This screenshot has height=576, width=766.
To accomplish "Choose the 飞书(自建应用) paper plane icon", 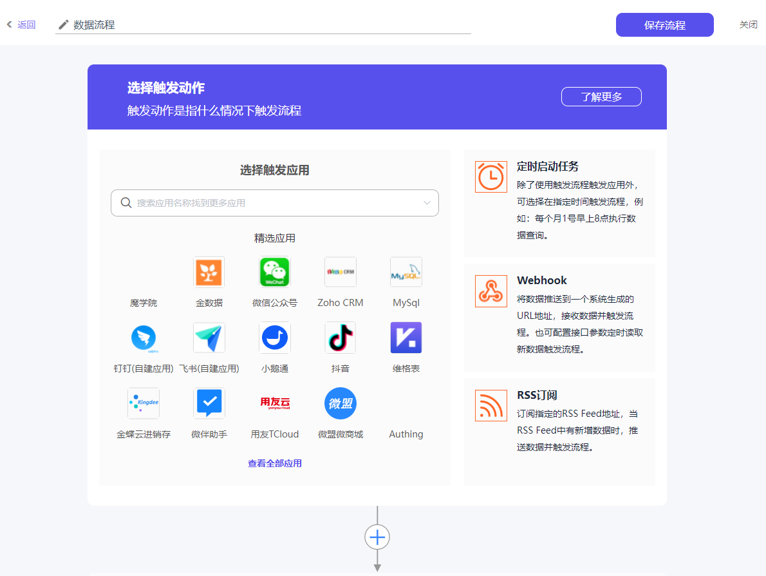I will click(209, 338).
